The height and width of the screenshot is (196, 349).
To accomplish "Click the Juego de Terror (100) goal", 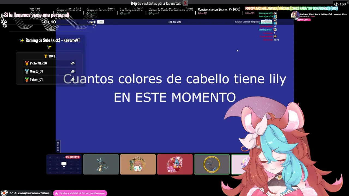I will point(100,9).
